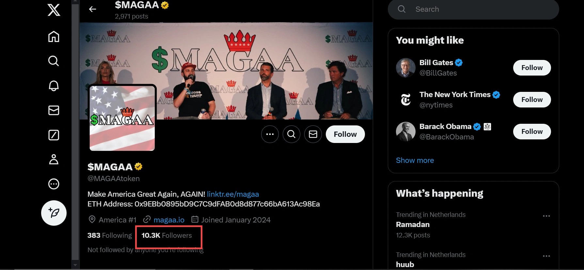Click the search input field

[x=473, y=9]
